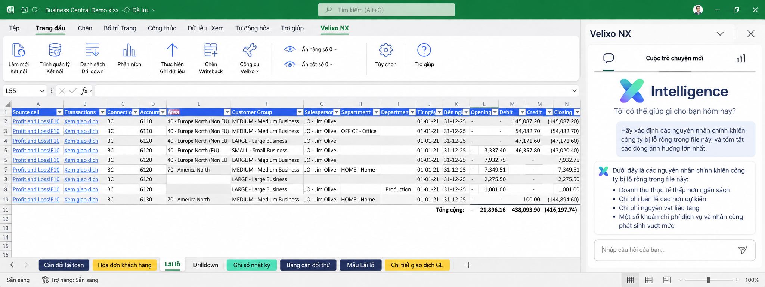Click Cuộc trò chuyện mới button

pyautogui.click(x=674, y=58)
